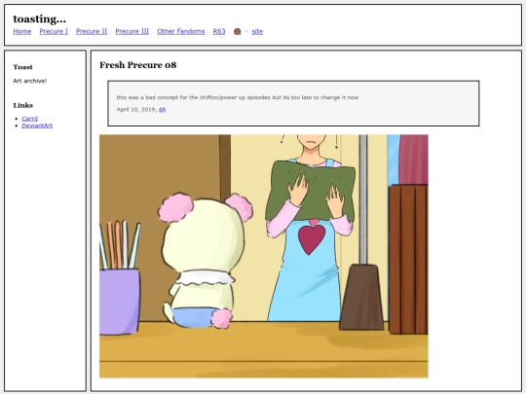Click the Fresh Precure 08 artwork image

click(x=264, y=256)
